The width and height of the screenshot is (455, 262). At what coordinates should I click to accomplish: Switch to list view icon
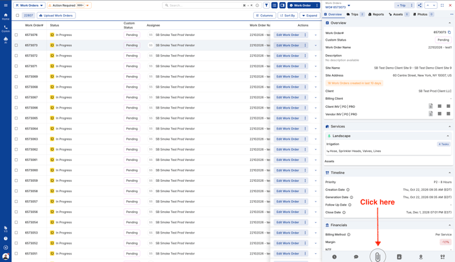274,5
